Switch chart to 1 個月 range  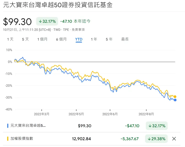pyautogui.click(x=42, y=39)
